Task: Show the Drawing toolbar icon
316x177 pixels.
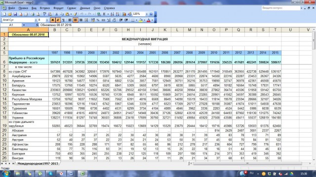Action: click(x=129, y=14)
